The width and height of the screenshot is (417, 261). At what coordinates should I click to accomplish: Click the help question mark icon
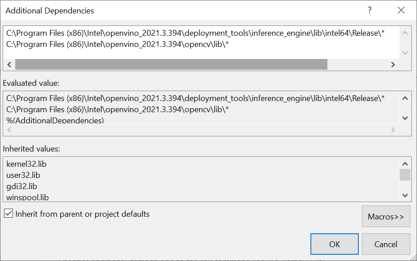[x=370, y=10]
